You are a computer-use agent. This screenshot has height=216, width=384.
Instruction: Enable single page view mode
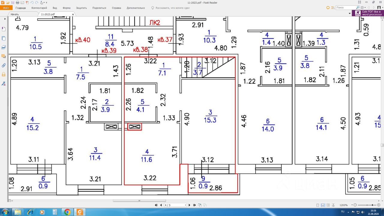317,205
